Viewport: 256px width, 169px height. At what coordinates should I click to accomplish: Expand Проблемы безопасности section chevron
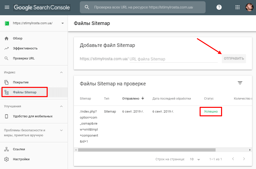click(61, 130)
